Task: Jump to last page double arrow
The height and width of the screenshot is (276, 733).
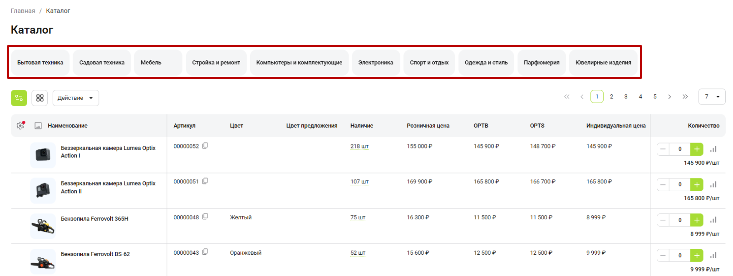Action: pyautogui.click(x=685, y=97)
